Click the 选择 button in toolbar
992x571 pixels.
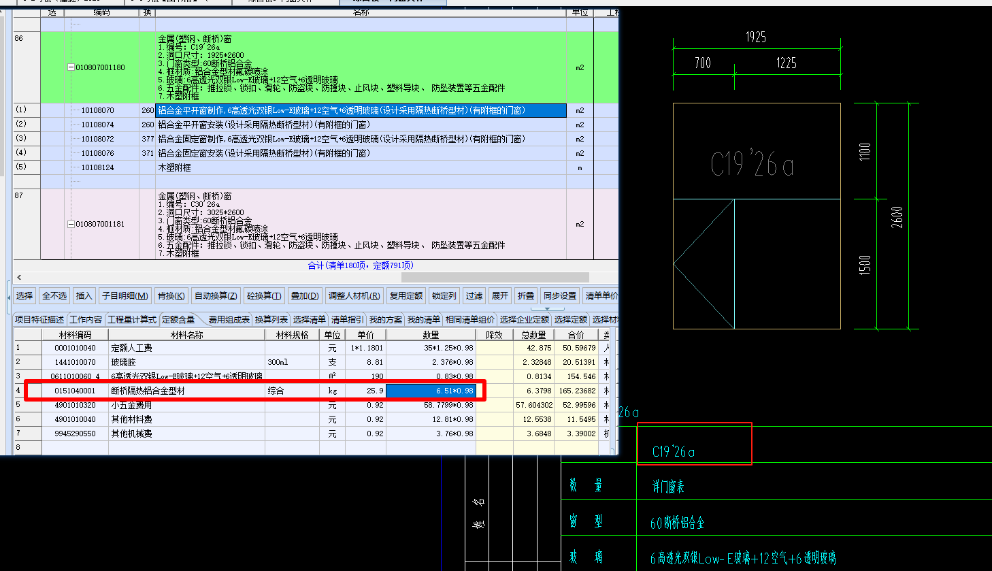click(24, 295)
